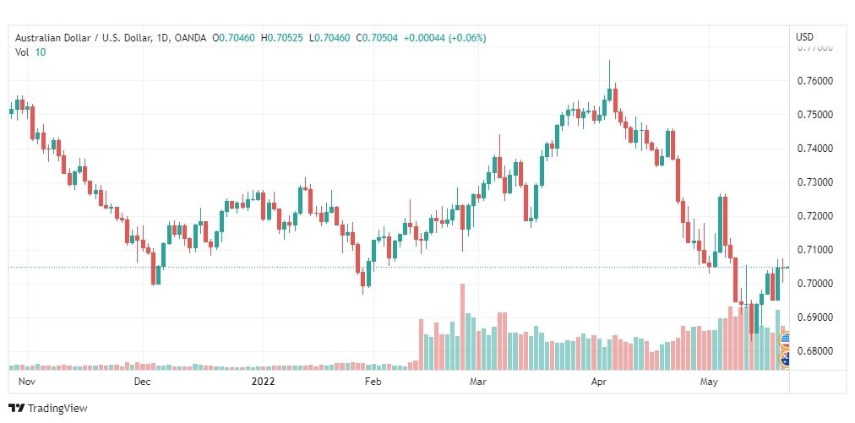Click the volume value 10 in the legend
Image resolution: width=855 pixels, height=423 pixels.
tap(41, 52)
